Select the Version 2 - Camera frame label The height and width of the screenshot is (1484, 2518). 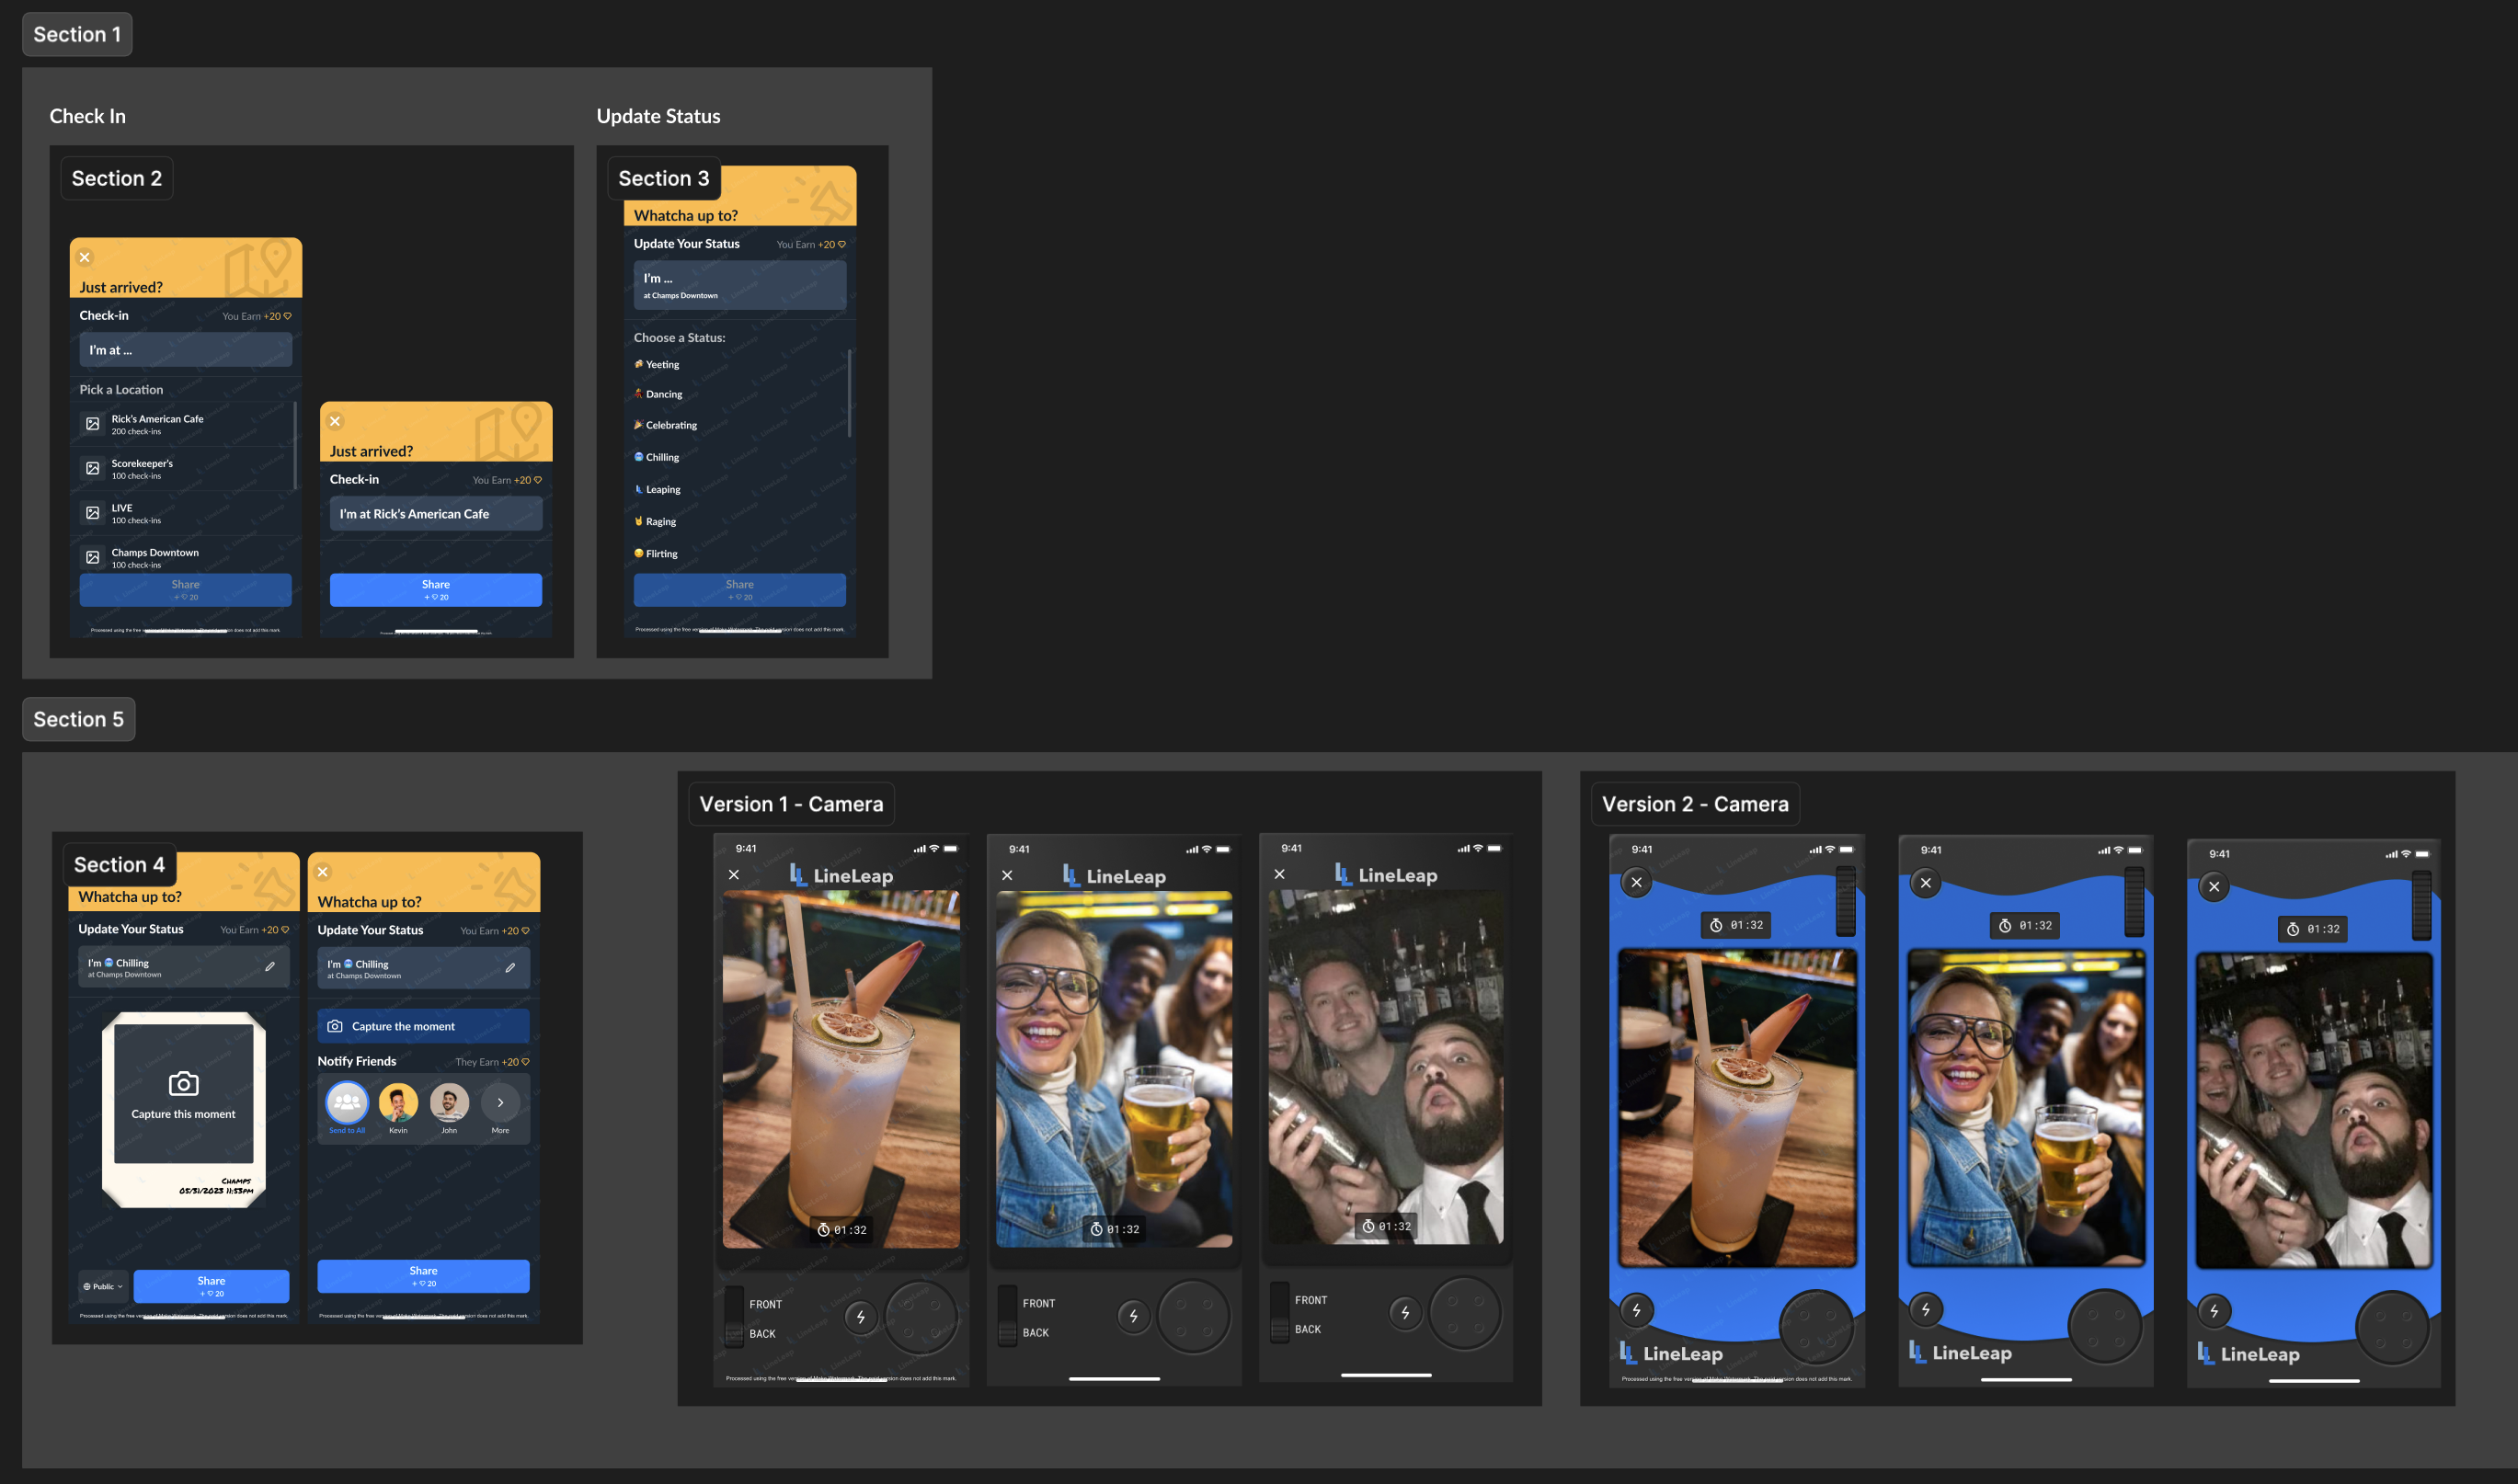click(x=1694, y=804)
